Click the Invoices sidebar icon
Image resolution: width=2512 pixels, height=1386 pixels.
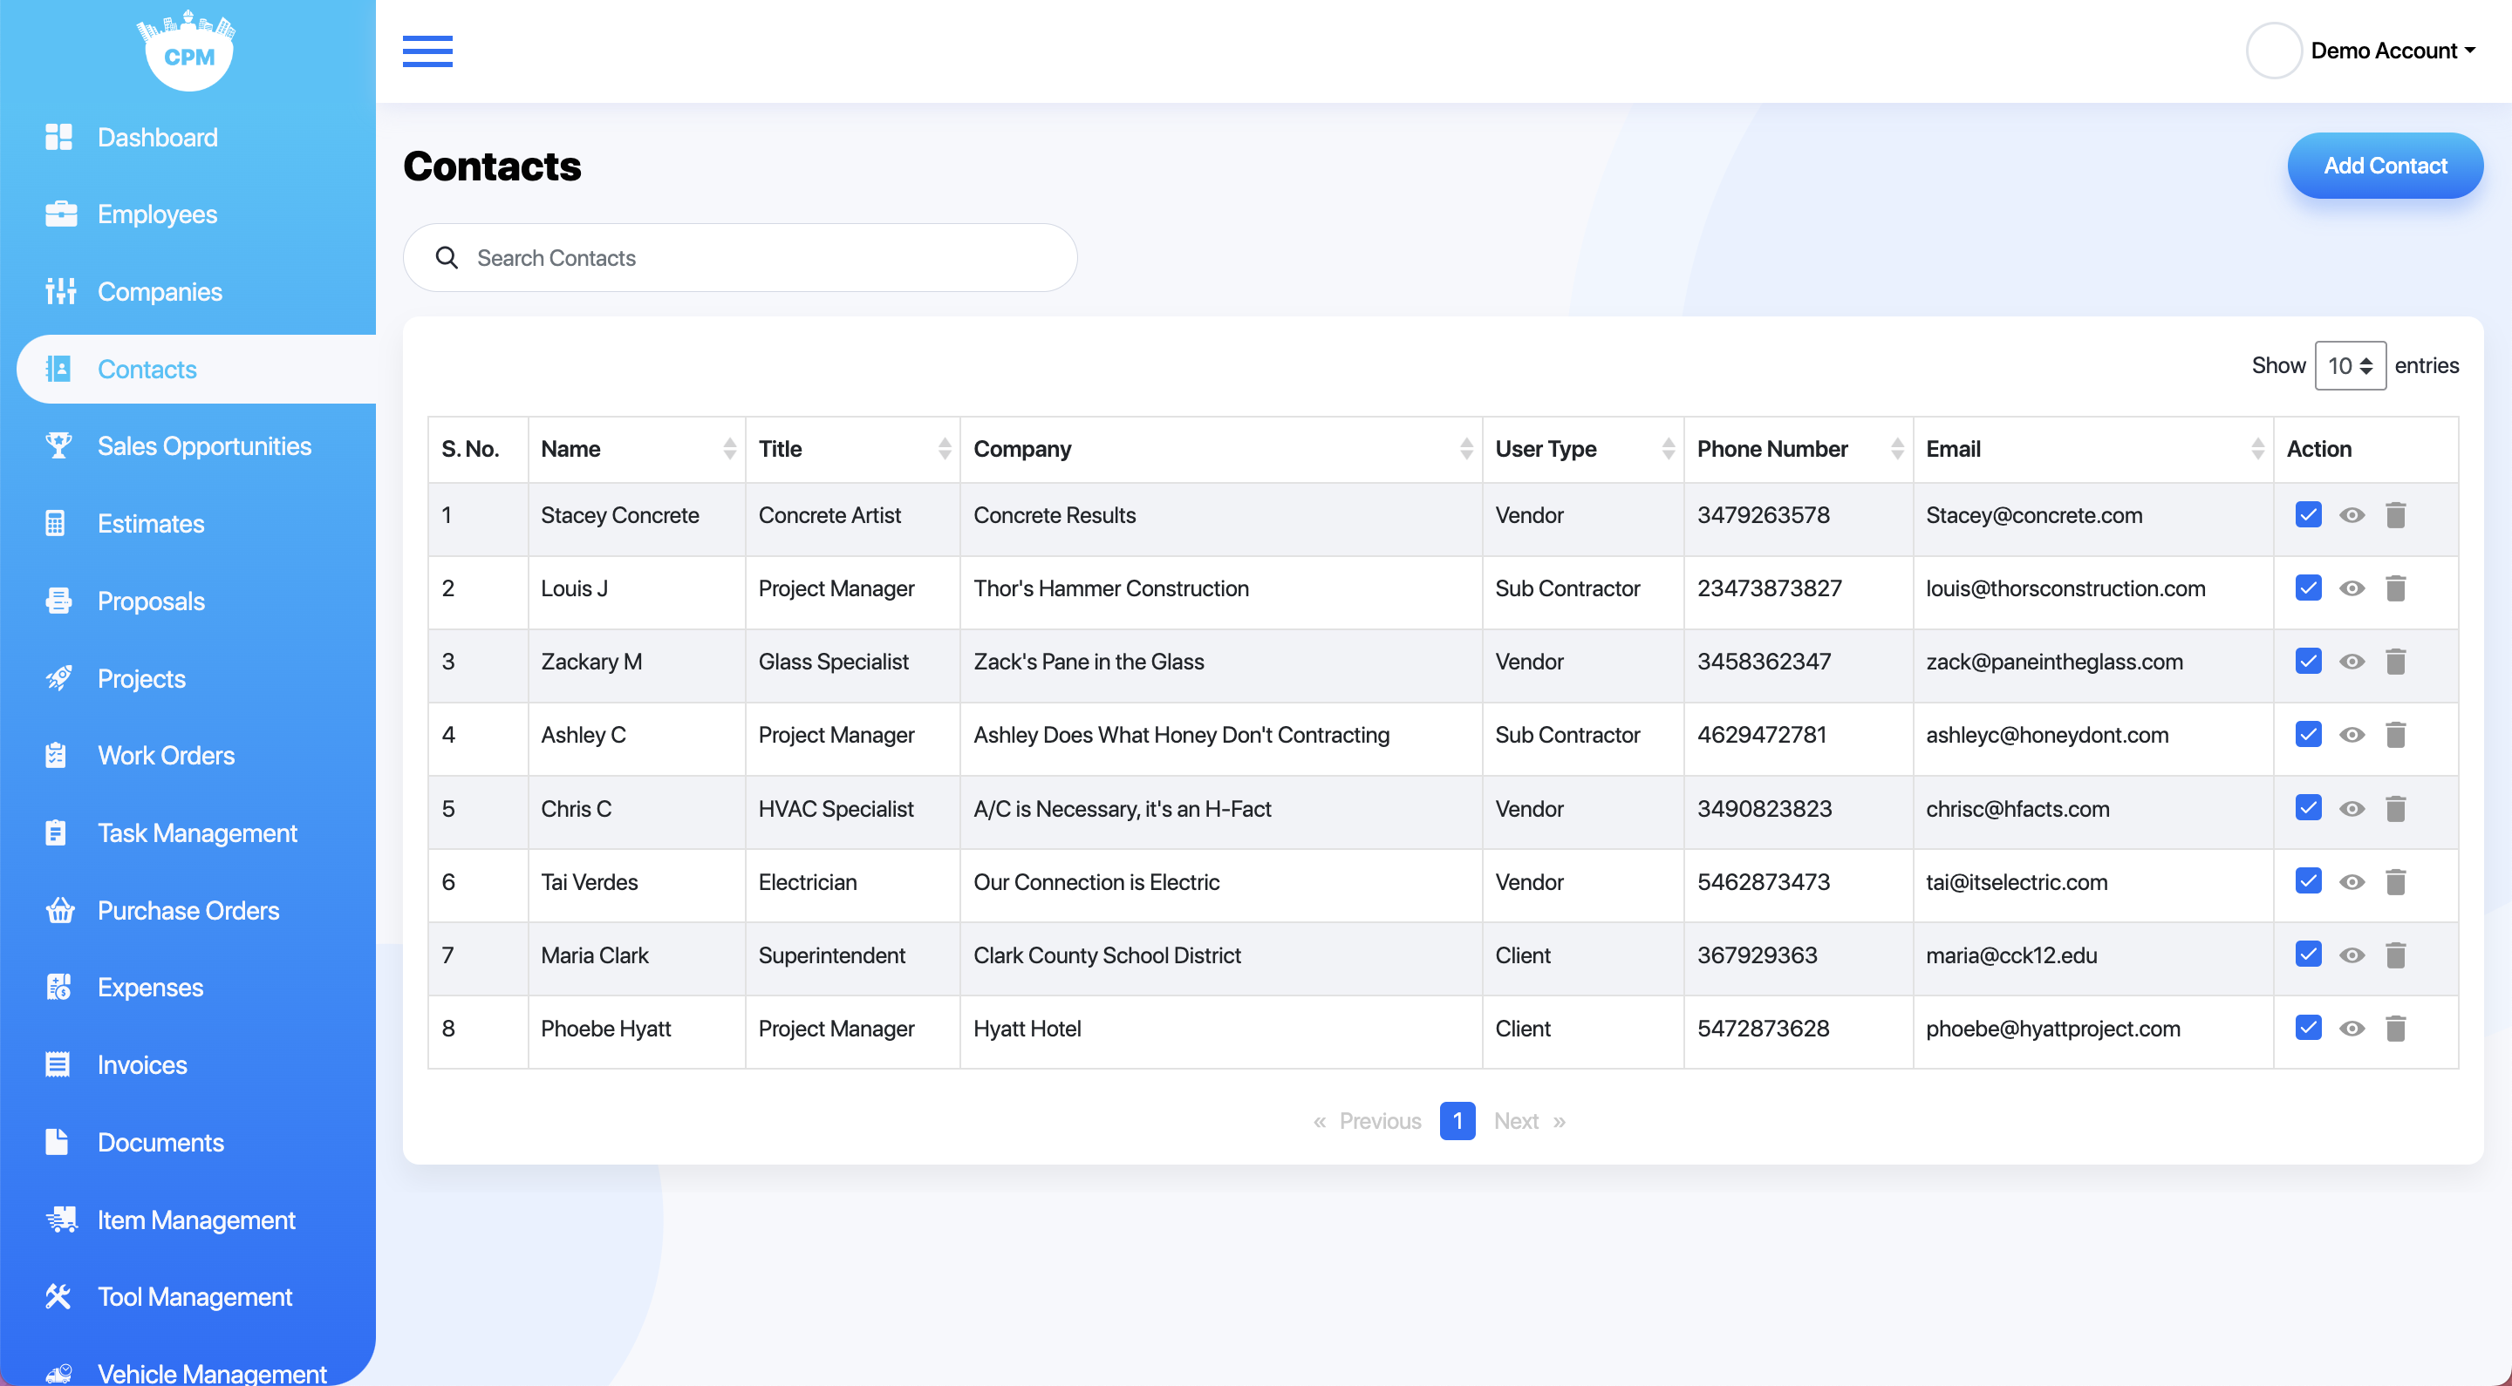[x=58, y=1064]
